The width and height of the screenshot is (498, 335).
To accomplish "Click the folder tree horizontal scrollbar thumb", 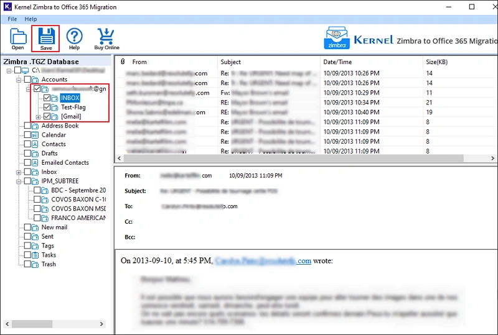I will click(x=32, y=324).
